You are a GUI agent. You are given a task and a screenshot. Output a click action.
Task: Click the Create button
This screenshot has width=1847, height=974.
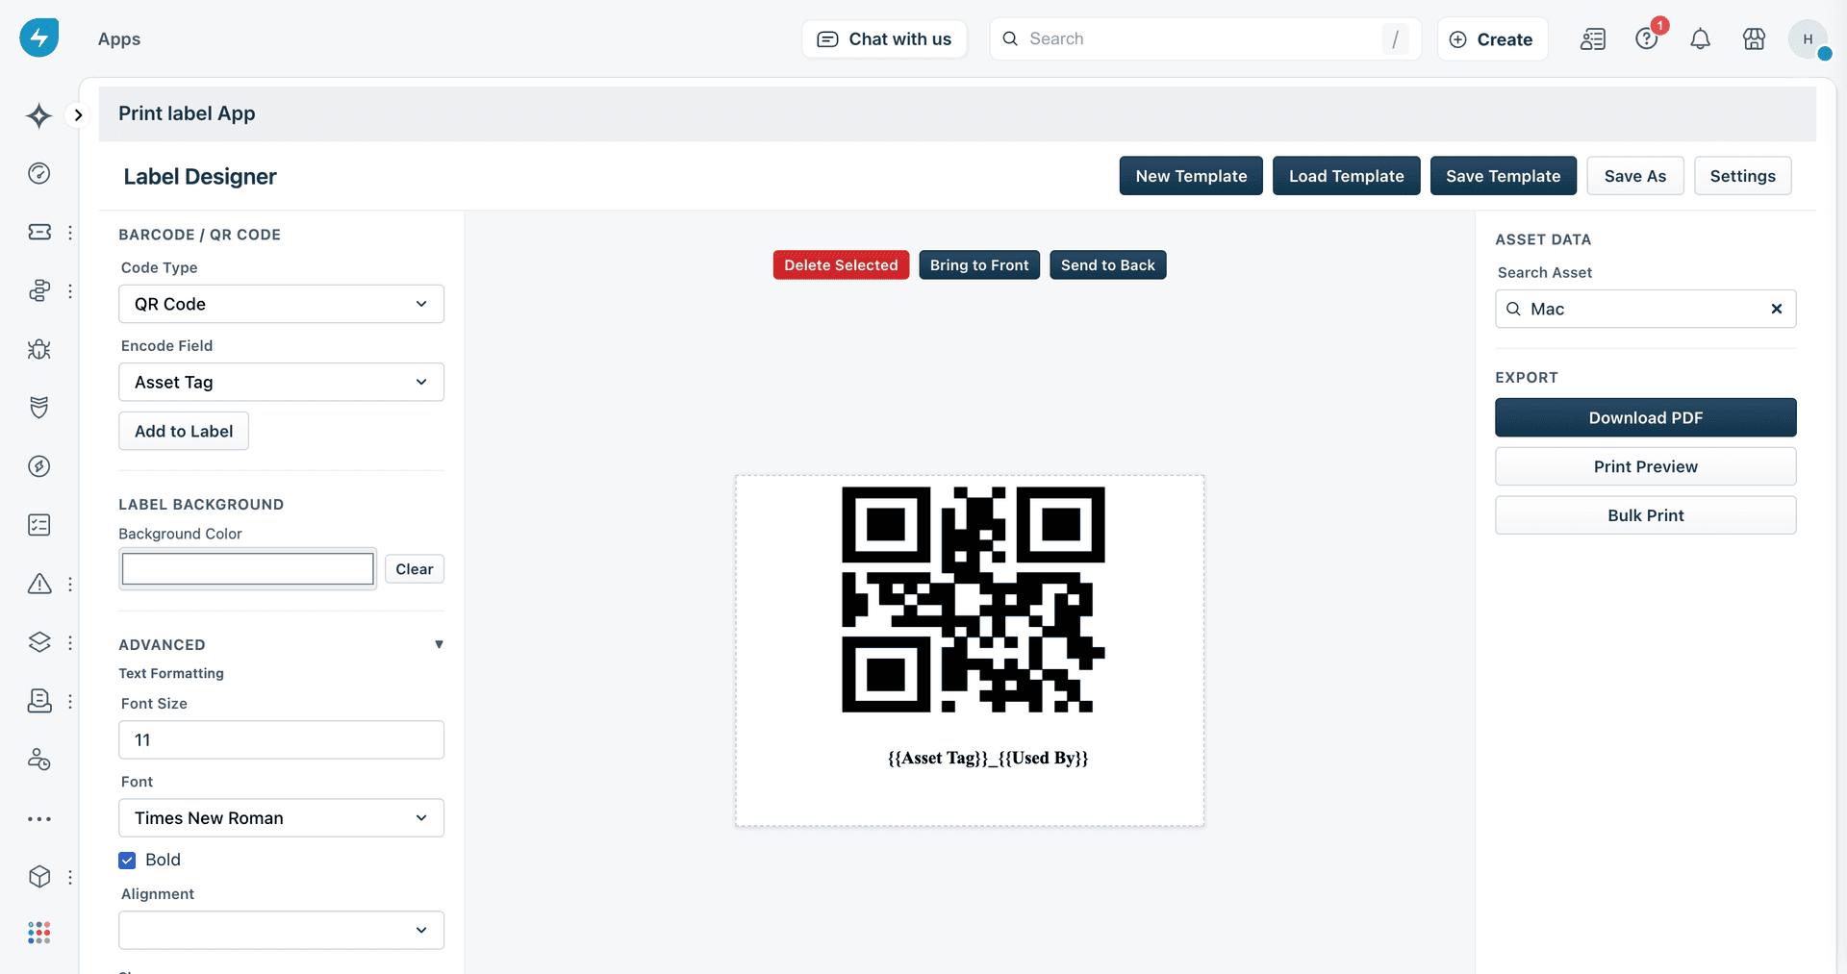(1492, 39)
